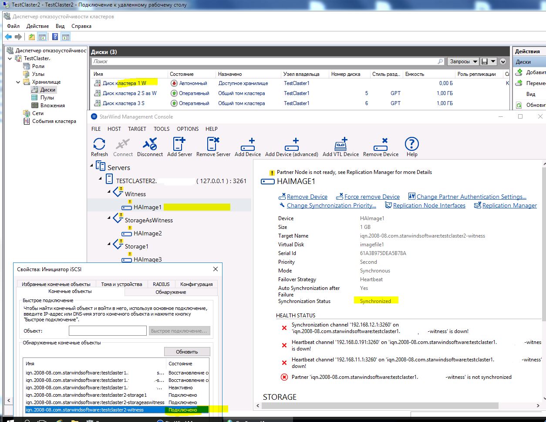Open the Действие menu

click(x=38, y=26)
